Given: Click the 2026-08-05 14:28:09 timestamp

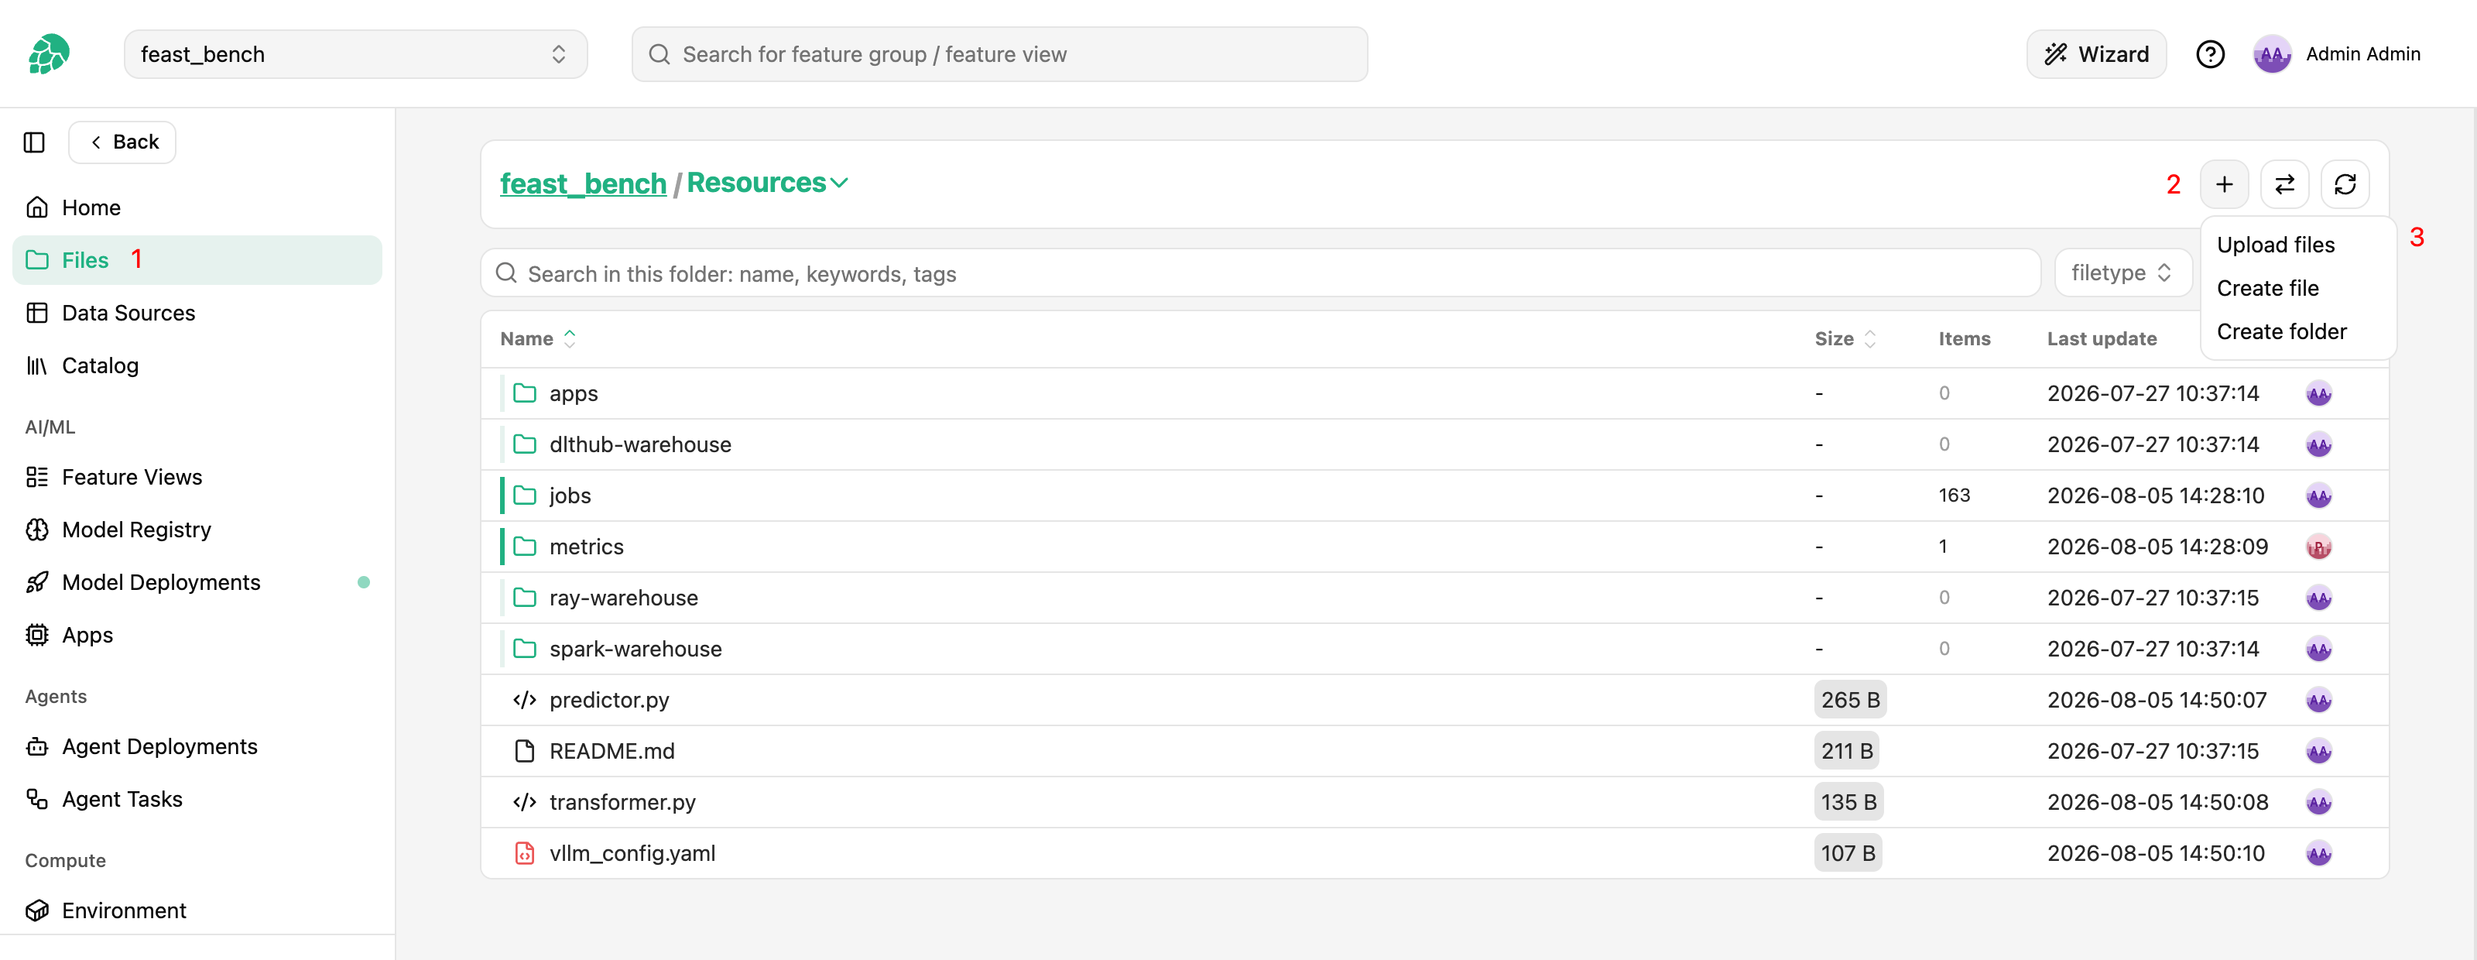Looking at the screenshot, I should (x=2157, y=547).
